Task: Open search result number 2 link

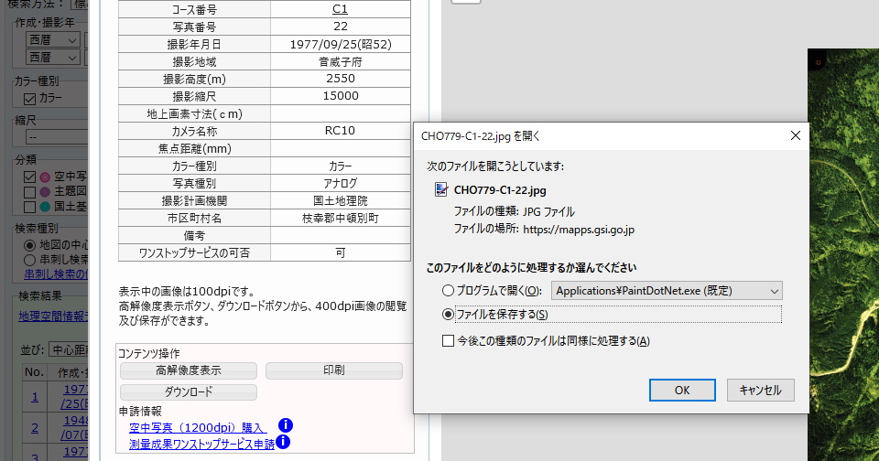Action: (x=35, y=428)
